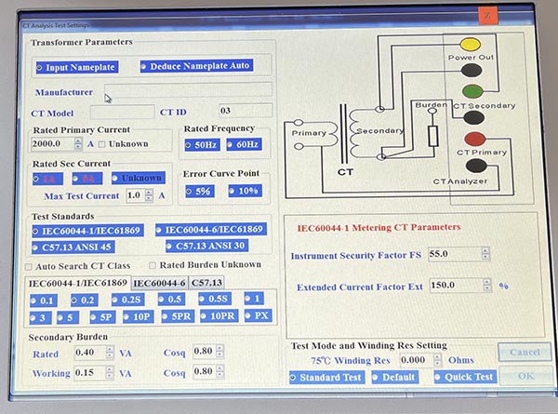Screen dimensions: 558x414
Task: Select IEC60044-1/IEC61869 test standard radio
Action: click(88, 231)
